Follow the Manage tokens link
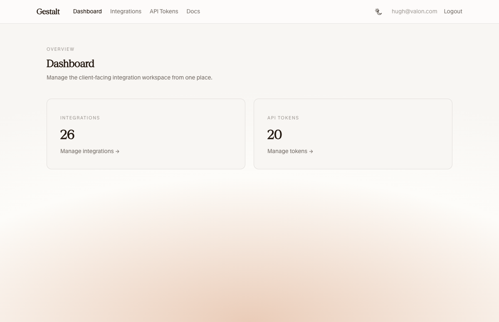 click(287, 151)
